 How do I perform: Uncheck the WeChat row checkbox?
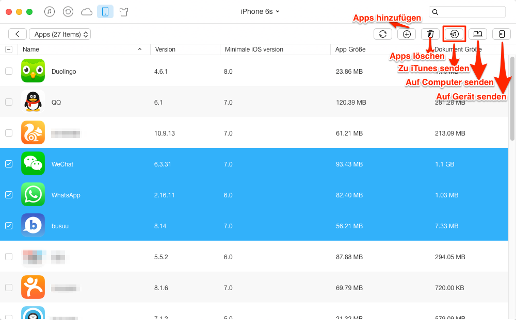point(9,164)
